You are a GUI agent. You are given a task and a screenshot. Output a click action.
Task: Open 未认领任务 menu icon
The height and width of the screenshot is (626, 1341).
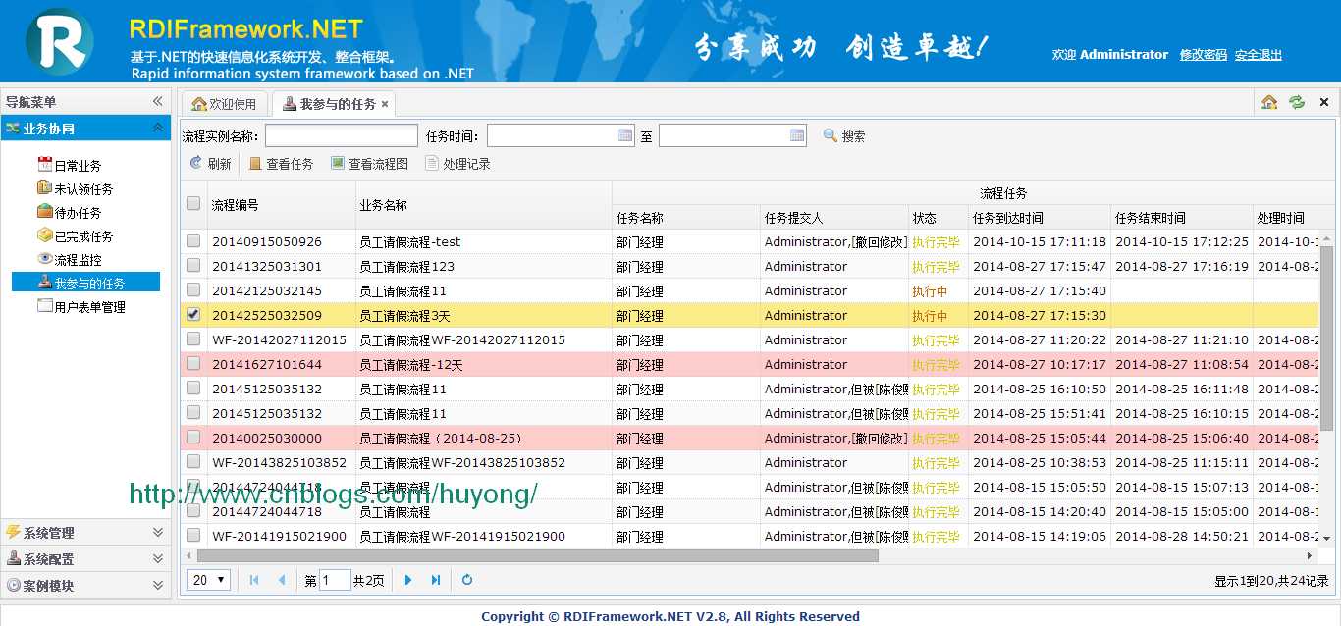[44, 188]
